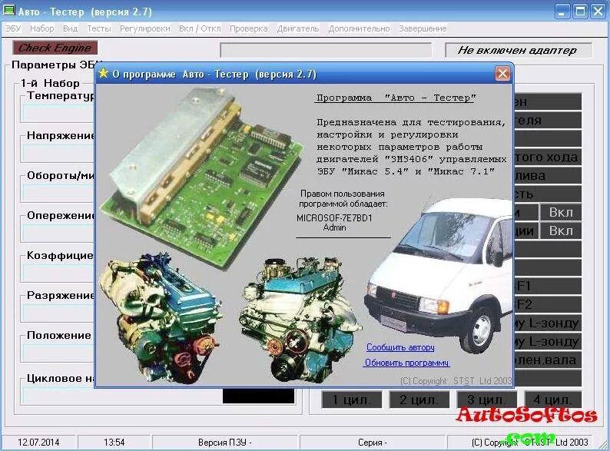Click the Обороты/мин value field
610x451 pixels.
pos(58,192)
